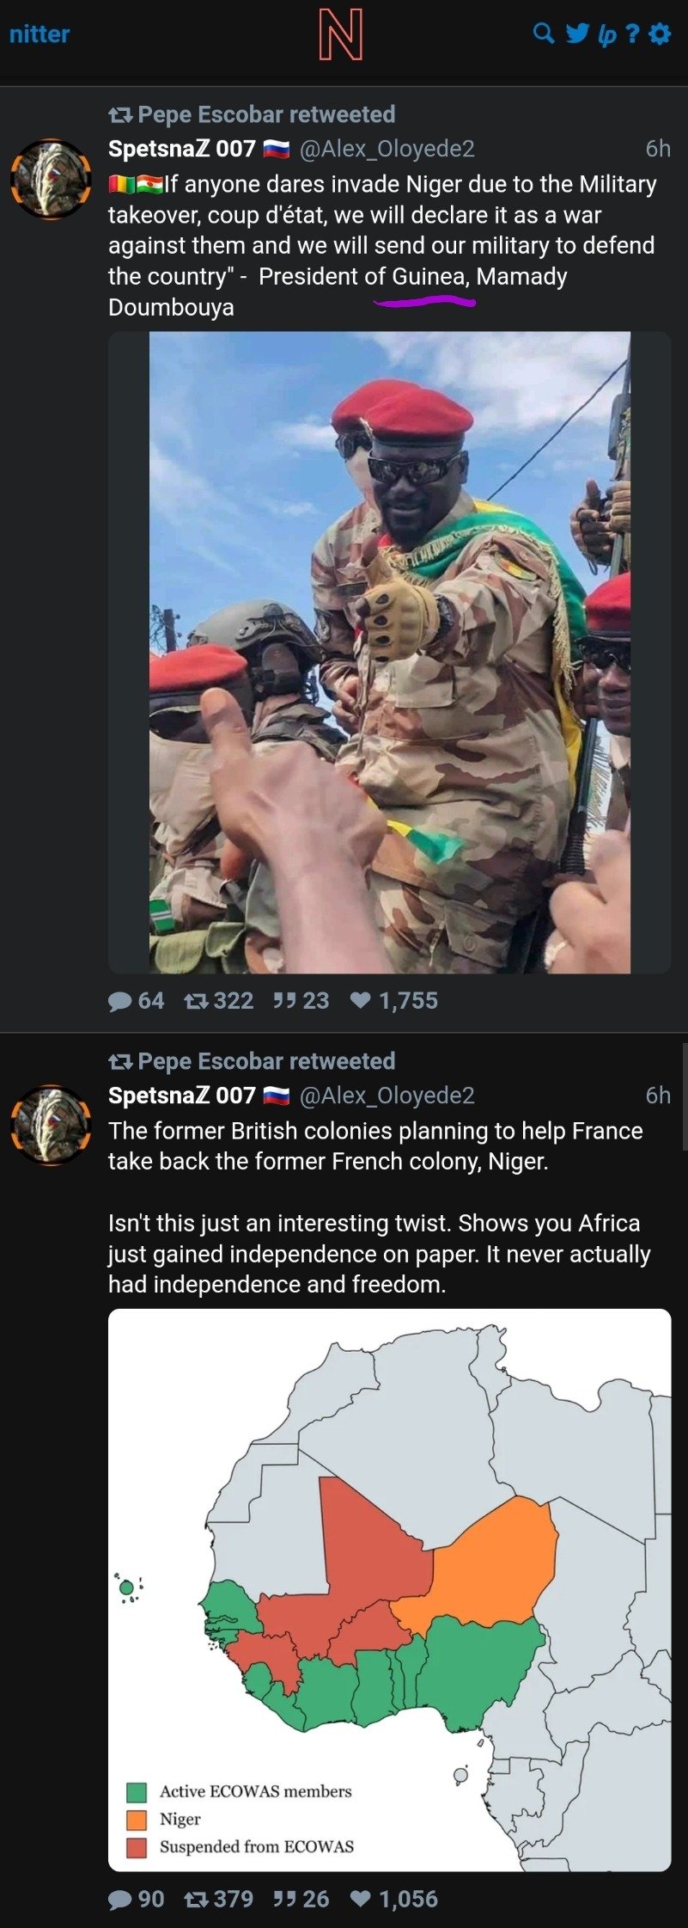The width and height of the screenshot is (688, 1928).
Task: Open the ECOWAS members map image
Action: click(x=389, y=1589)
